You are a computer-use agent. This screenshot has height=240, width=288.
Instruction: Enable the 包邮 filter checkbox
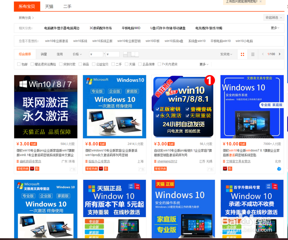[18, 64]
